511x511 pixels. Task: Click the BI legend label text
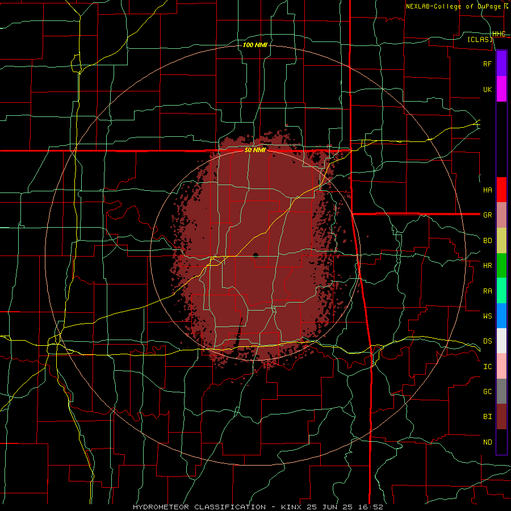(x=487, y=417)
